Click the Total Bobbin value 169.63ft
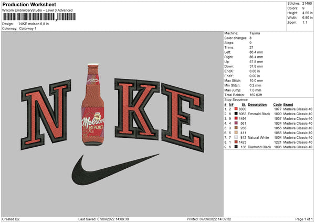 click(256, 95)
